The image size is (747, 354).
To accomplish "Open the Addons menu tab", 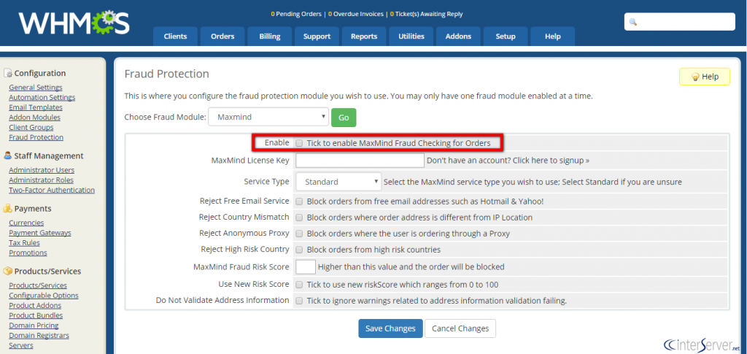I will click(x=458, y=36).
